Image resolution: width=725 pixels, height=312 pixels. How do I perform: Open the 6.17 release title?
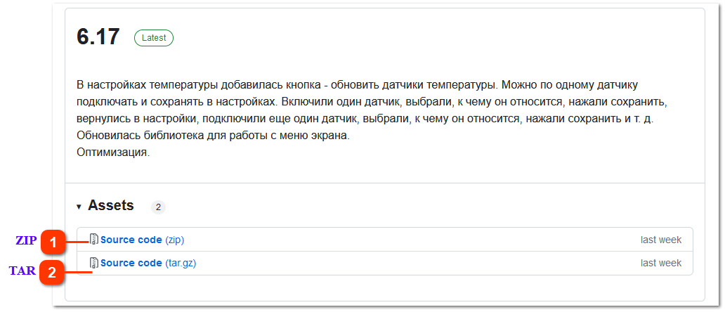(98, 37)
